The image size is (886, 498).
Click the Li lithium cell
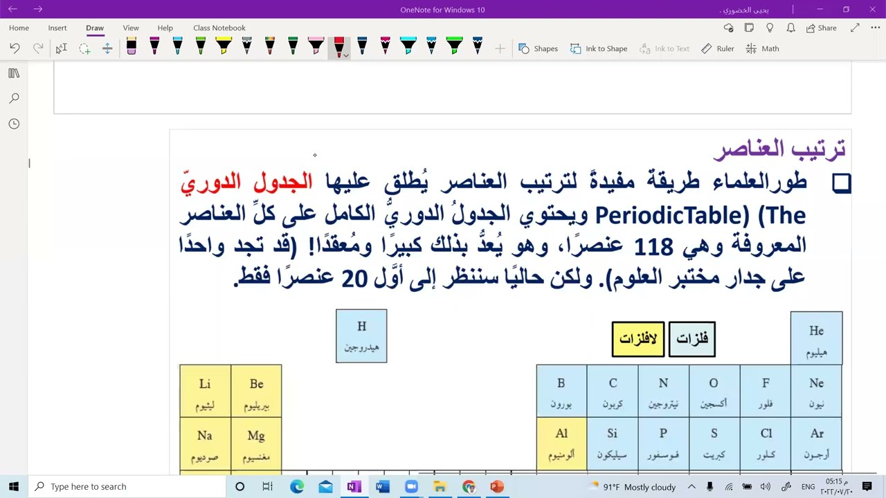(x=205, y=391)
